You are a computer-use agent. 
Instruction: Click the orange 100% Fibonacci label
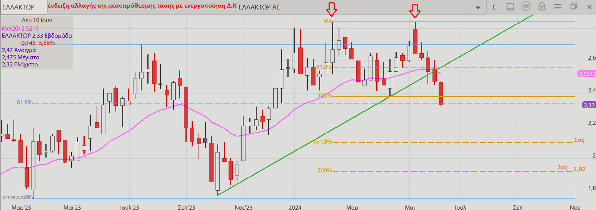pyautogui.click(x=325, y=96)
